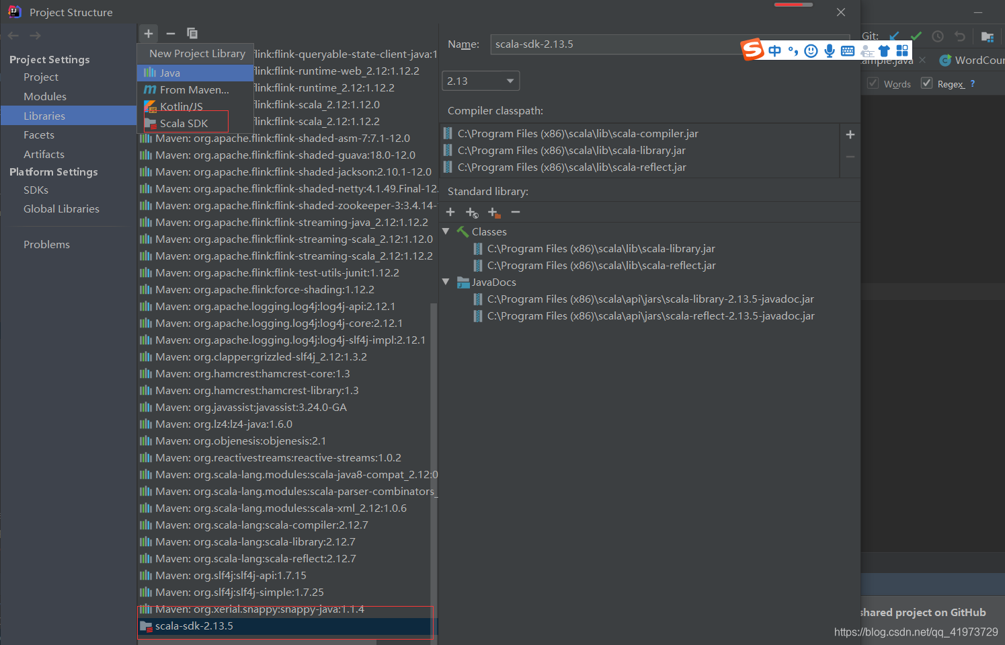This screenshot has height=645, width=1005.
Task: Uncheck the Regex checkbox
Action: click(x=926, y=83)
